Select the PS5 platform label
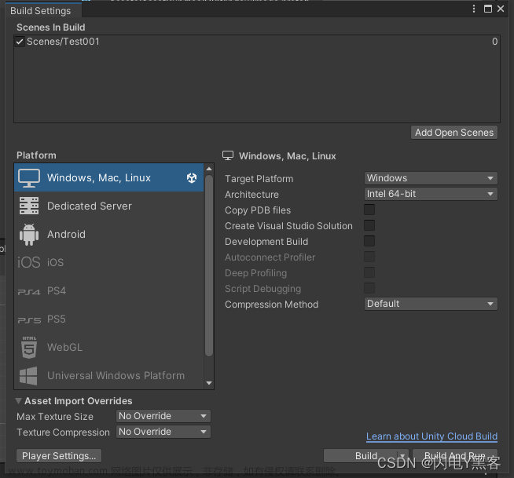Screen dimensions: 514x478 click(x=57, y=319)
